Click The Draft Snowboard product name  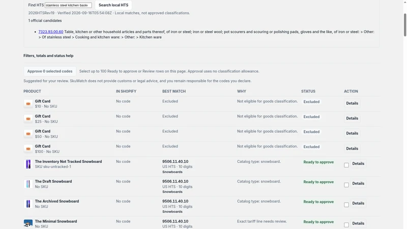point(53,182)
